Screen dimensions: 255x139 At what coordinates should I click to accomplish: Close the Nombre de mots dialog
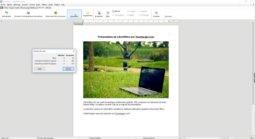(74, 51)
